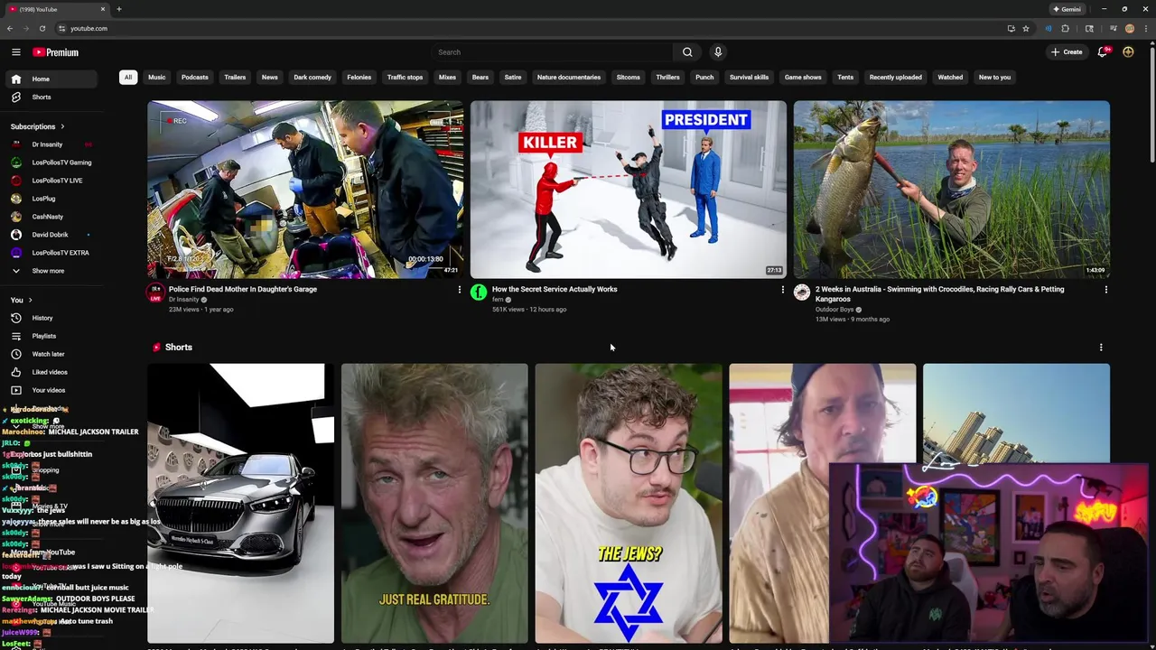Click the address bar showing youtube.com
Screen dimensions: 1156x650
(89, 28)
